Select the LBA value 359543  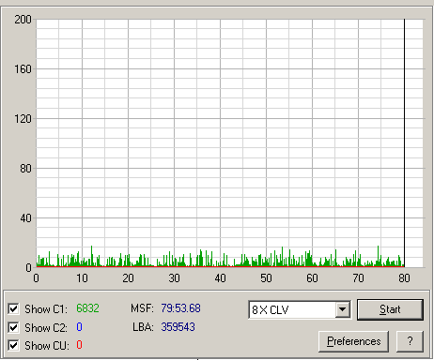(x=178, y=327)
